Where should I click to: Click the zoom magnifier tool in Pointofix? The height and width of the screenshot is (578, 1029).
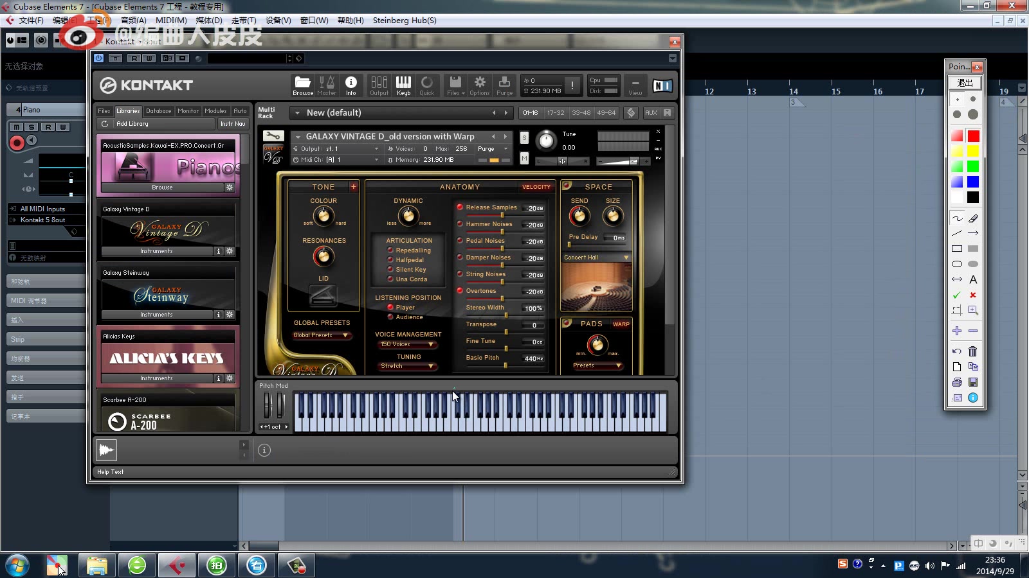tap(973, 310)
